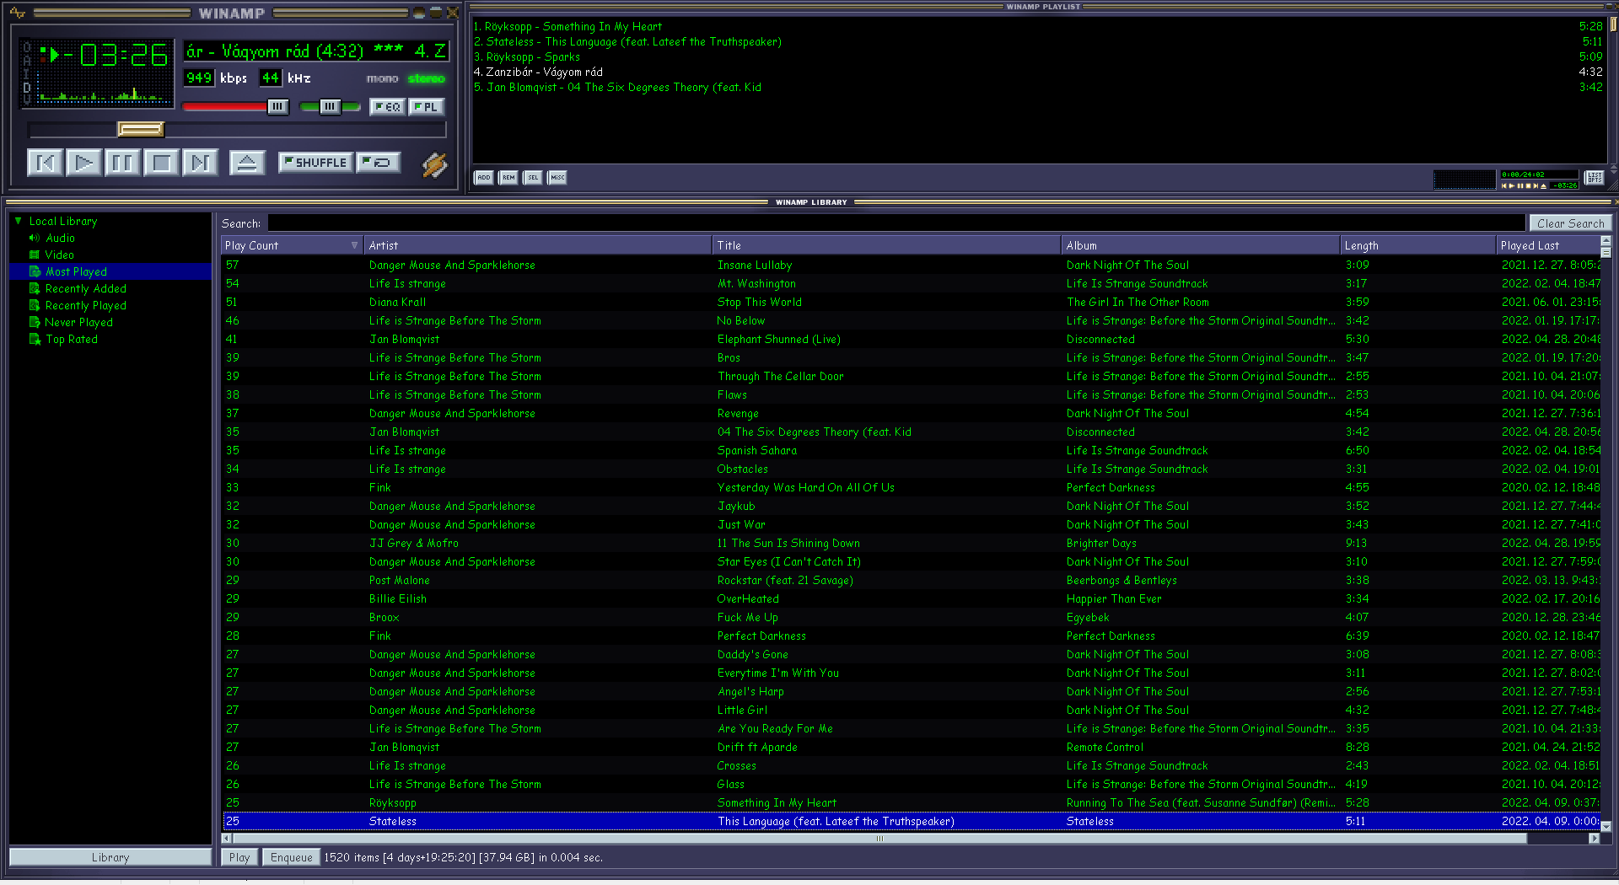Click the playlist mini stop icon

pyautogui.click(x=1527, y=185)
